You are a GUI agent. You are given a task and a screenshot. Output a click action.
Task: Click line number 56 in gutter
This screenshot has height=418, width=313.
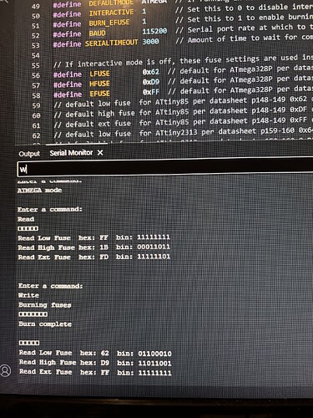coord(36,75)
